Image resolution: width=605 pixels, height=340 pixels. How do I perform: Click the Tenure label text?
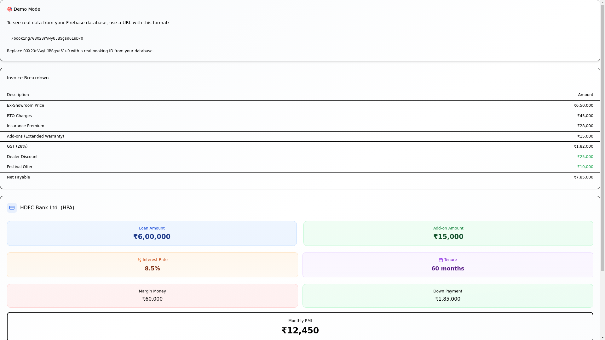click(x=450, y=260)
